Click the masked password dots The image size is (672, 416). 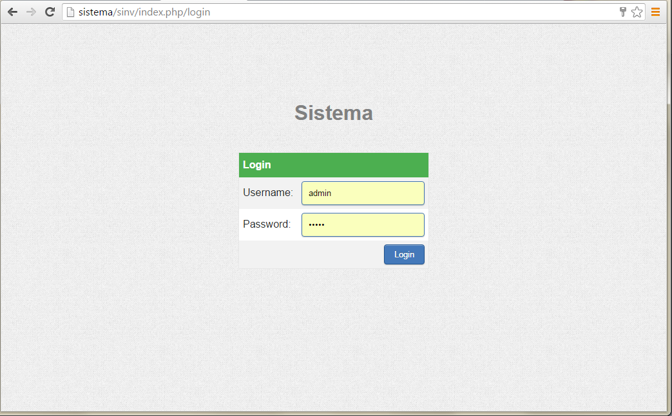[x=317, y=224]
